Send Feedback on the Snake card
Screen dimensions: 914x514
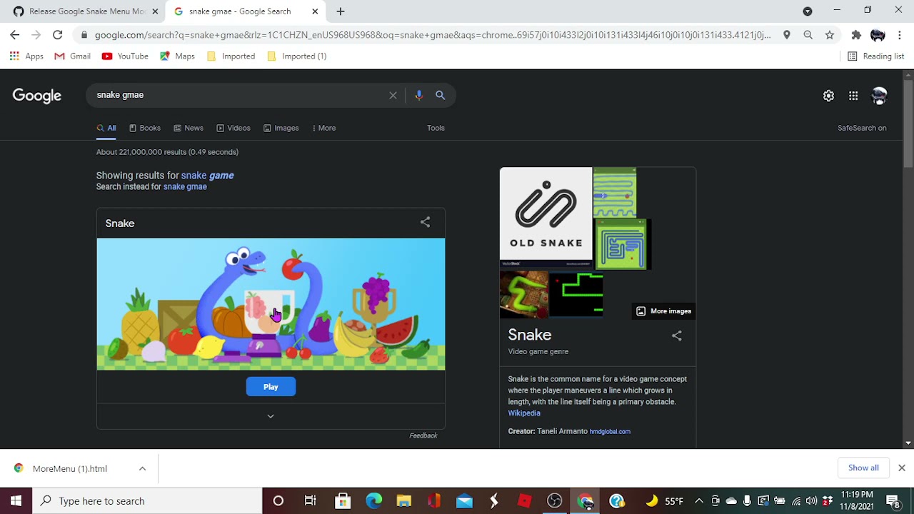pos(423,435)
